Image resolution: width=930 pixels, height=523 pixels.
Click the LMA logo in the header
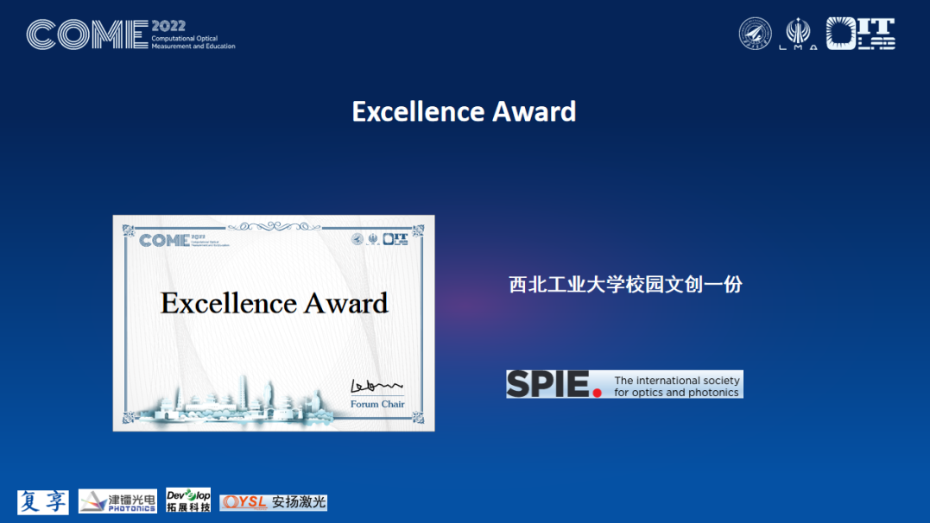tap(798, 34)
